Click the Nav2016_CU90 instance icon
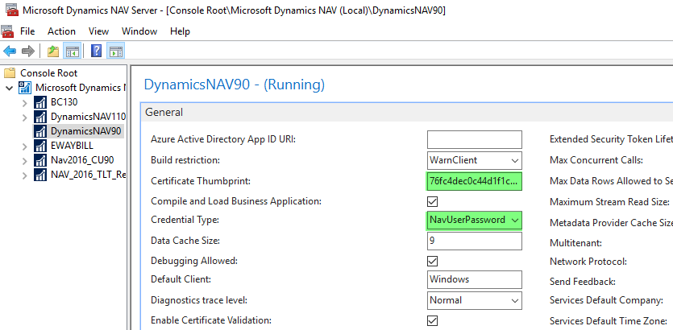 pos(40,160)
